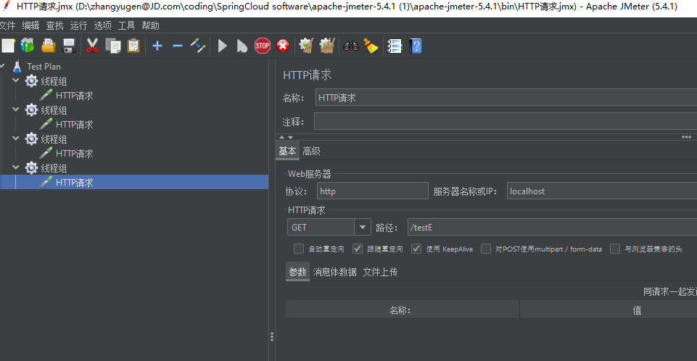Select the 文件上传 tab
Screen dimensions: 697x361
pos(380,272)
